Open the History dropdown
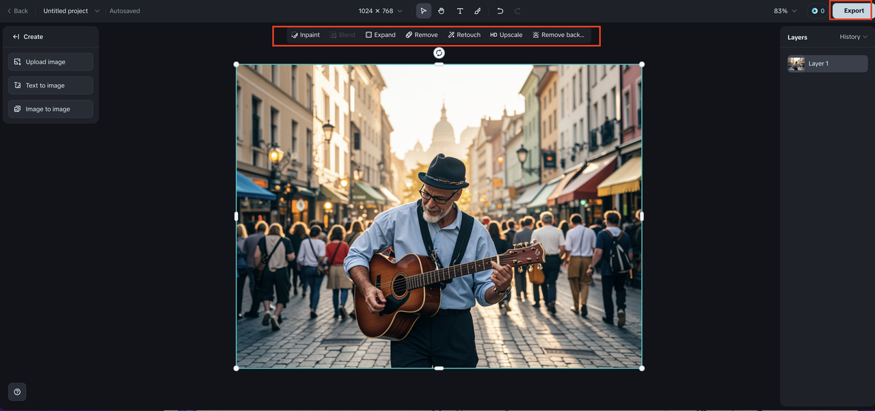Screen dimensions: 875x411 [x=853, y=37]
